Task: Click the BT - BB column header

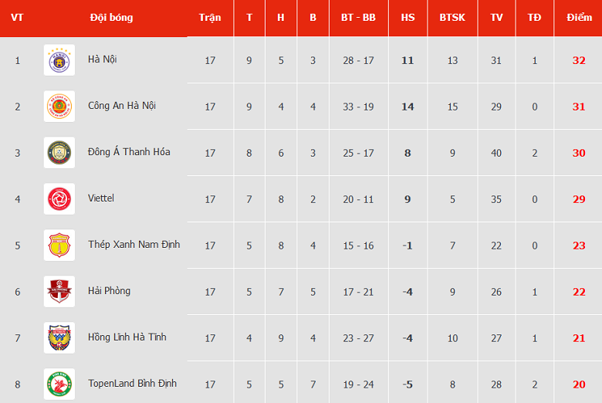Action: click(x=358, y=17)
